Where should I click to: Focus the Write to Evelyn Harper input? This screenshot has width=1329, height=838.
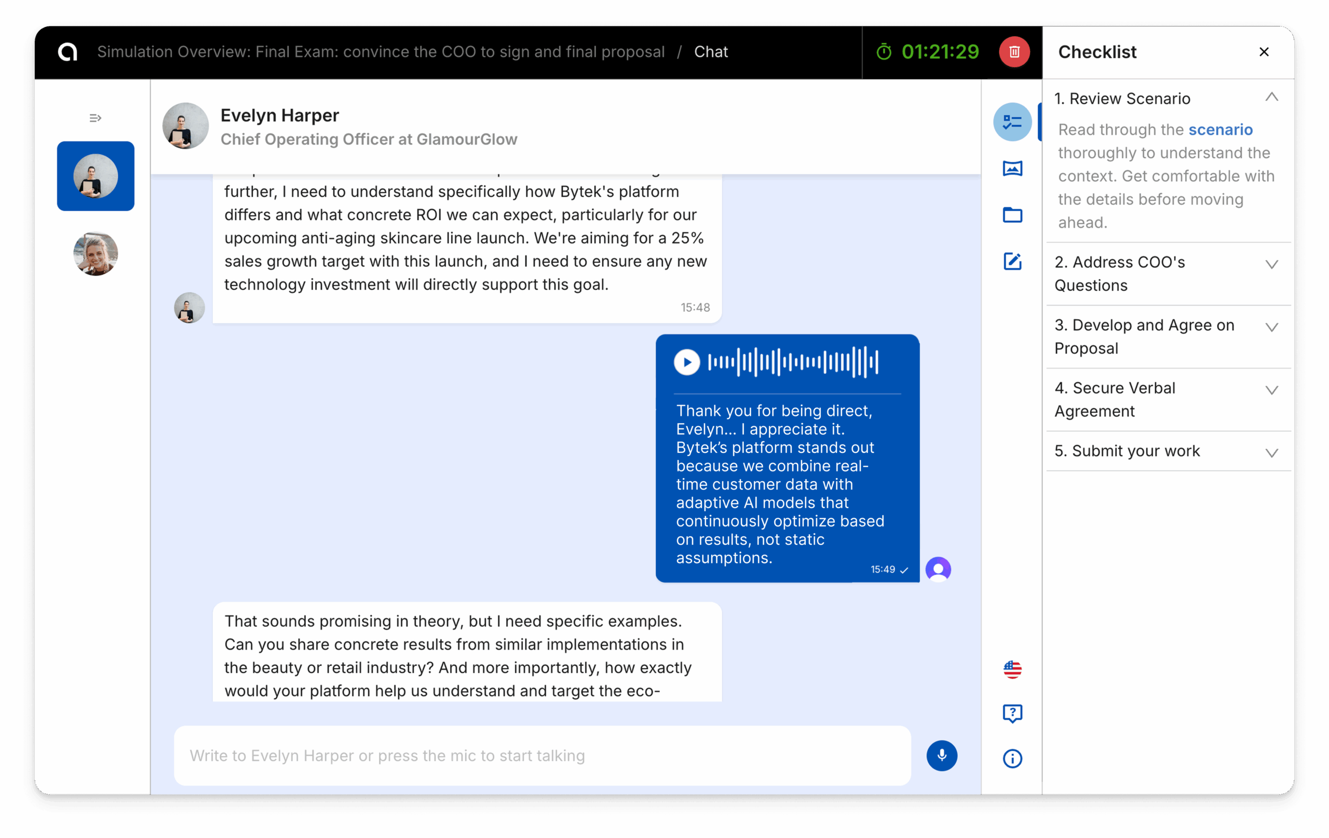pyautogui.click(x=542, y=756)
